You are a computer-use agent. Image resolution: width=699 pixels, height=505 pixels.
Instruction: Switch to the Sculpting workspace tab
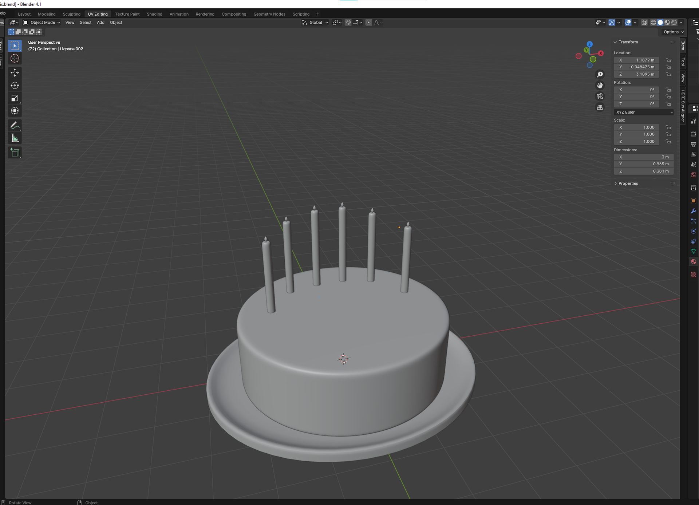(x=71, y=14)
